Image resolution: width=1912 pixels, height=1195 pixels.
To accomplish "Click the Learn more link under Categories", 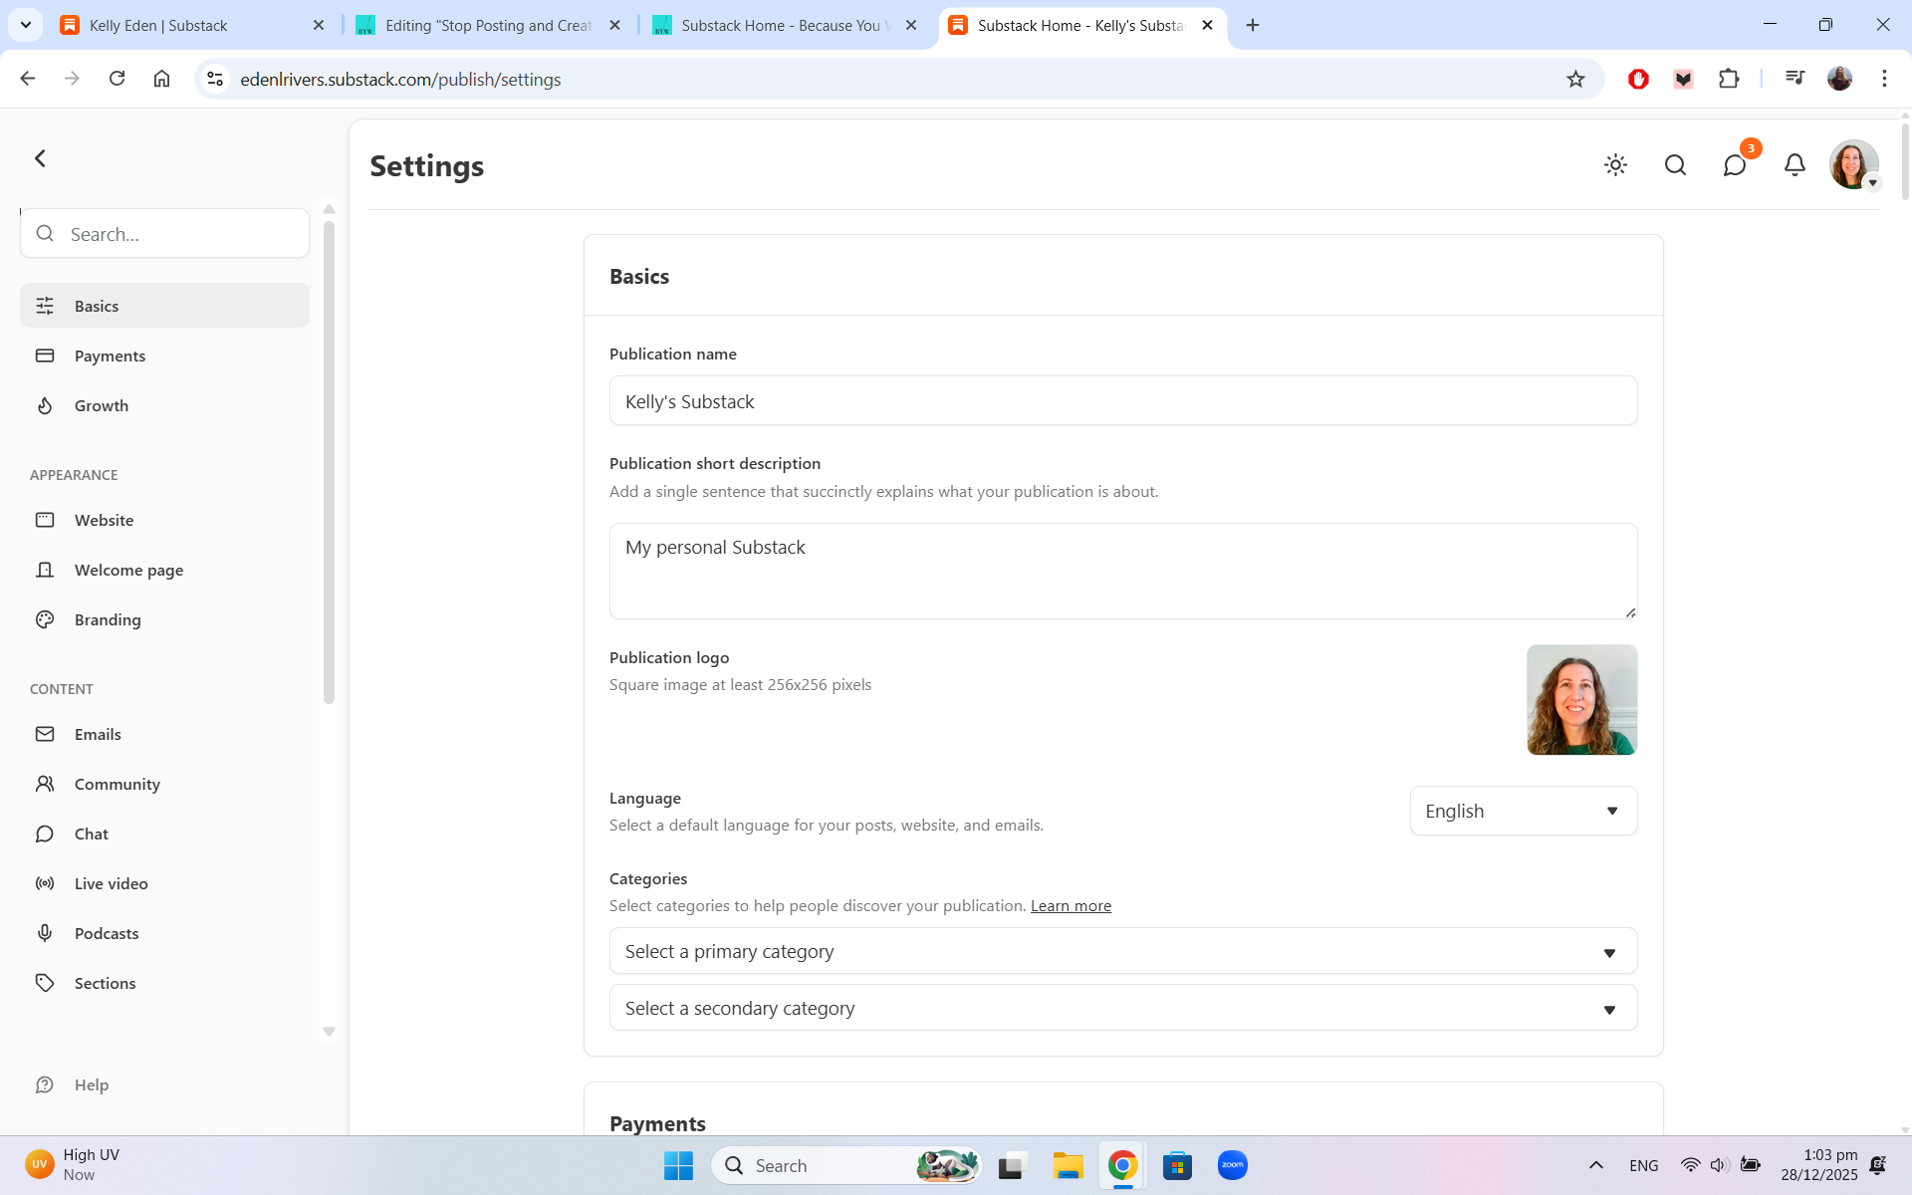I will tap(1071, 905).
